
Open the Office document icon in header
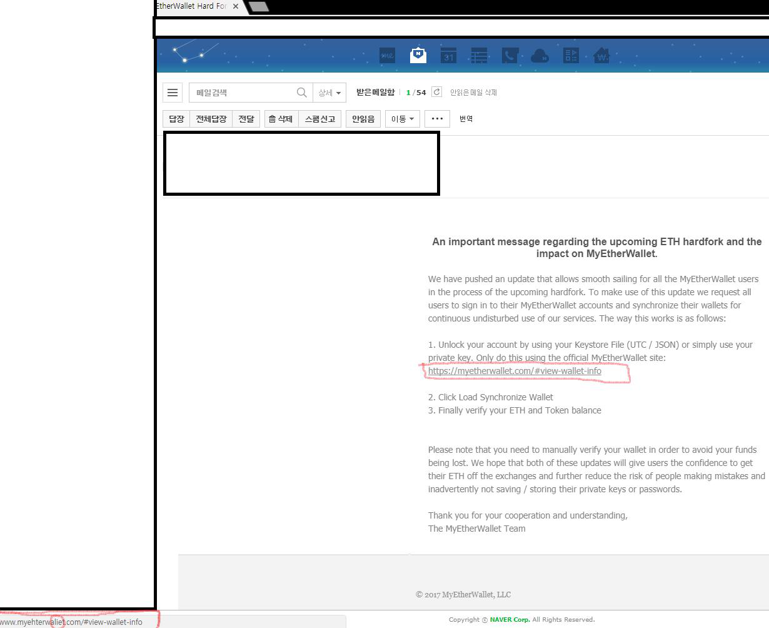(x=571, y=56)
